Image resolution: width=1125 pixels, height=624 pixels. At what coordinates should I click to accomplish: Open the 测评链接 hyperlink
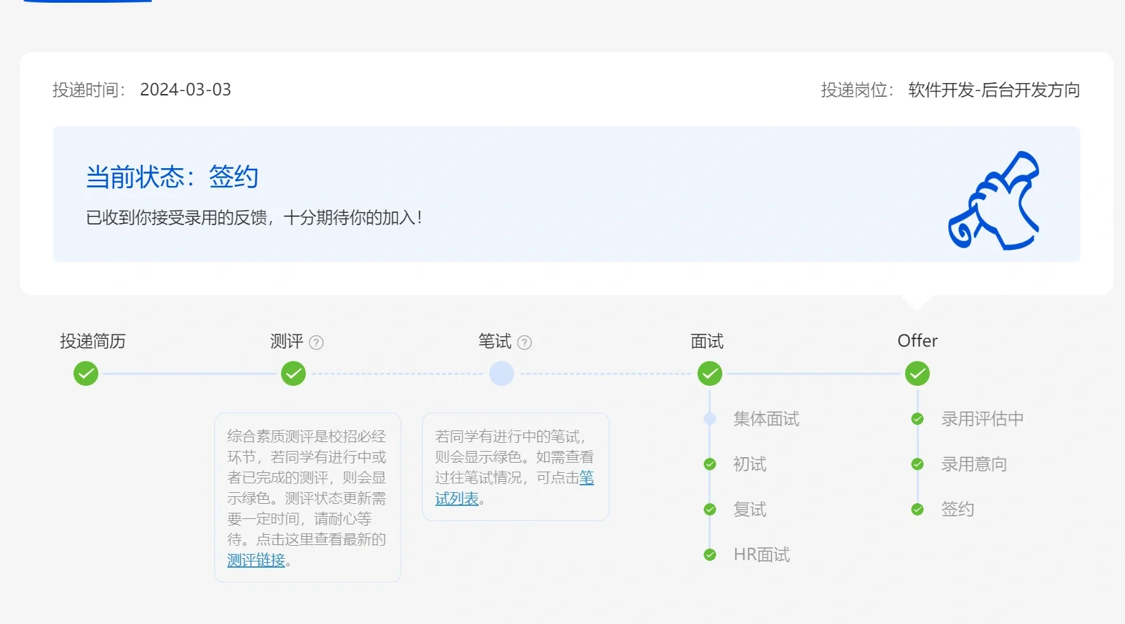[x=256, y=560]
